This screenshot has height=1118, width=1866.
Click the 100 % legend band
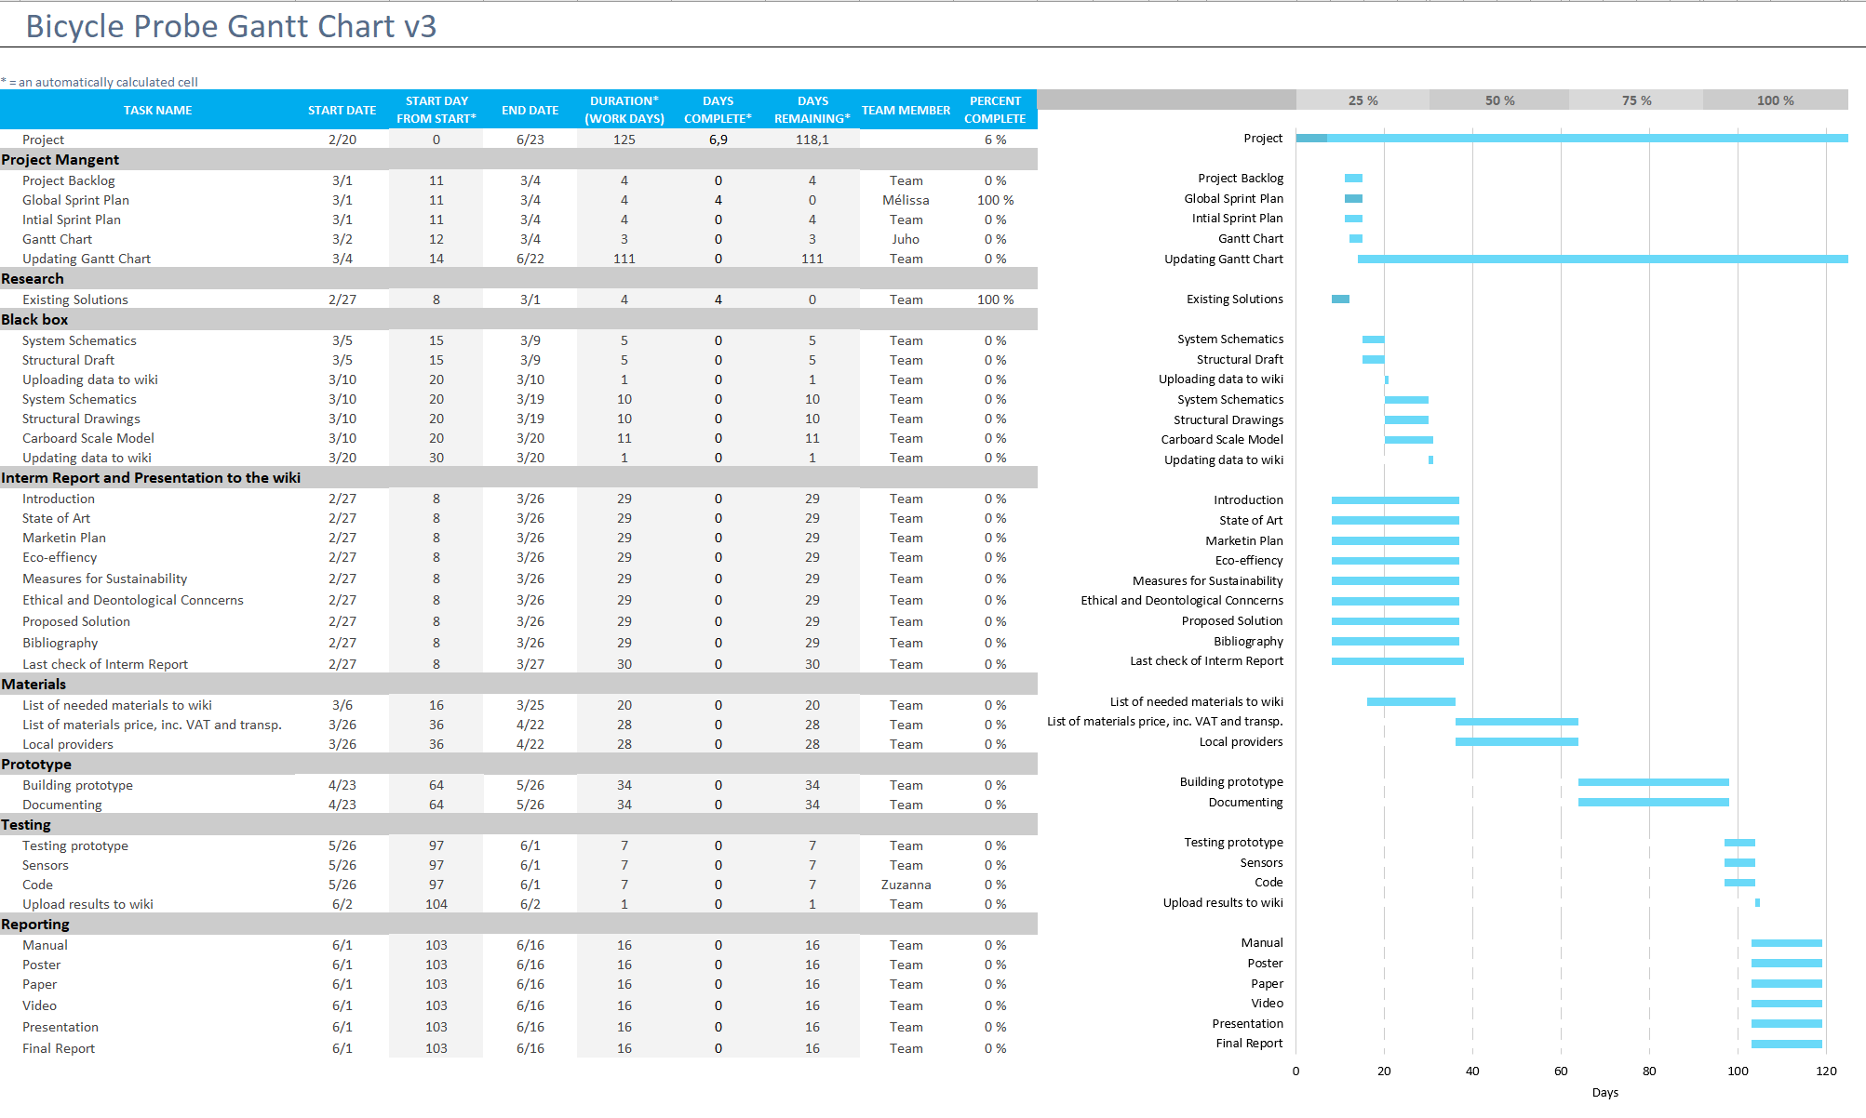[x=1774, y=100]
